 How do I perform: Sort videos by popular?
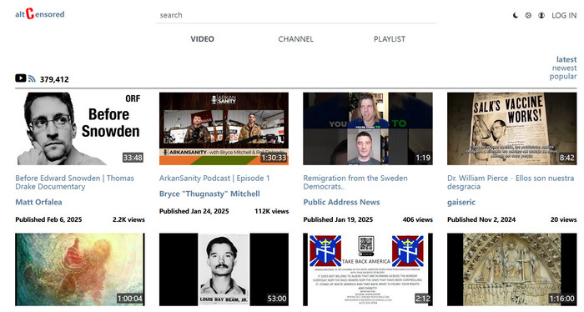(x=563, y=76)
